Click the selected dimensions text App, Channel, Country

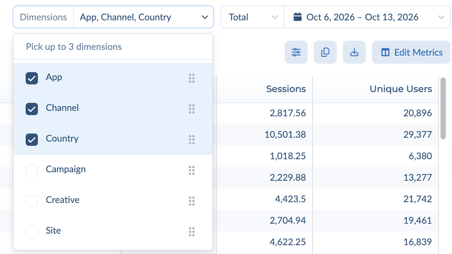point(125,17)
